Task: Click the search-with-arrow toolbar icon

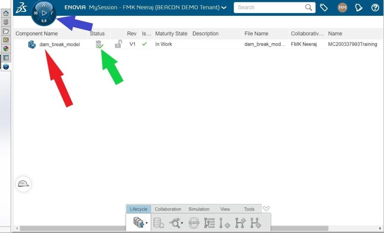Action: 175,223
